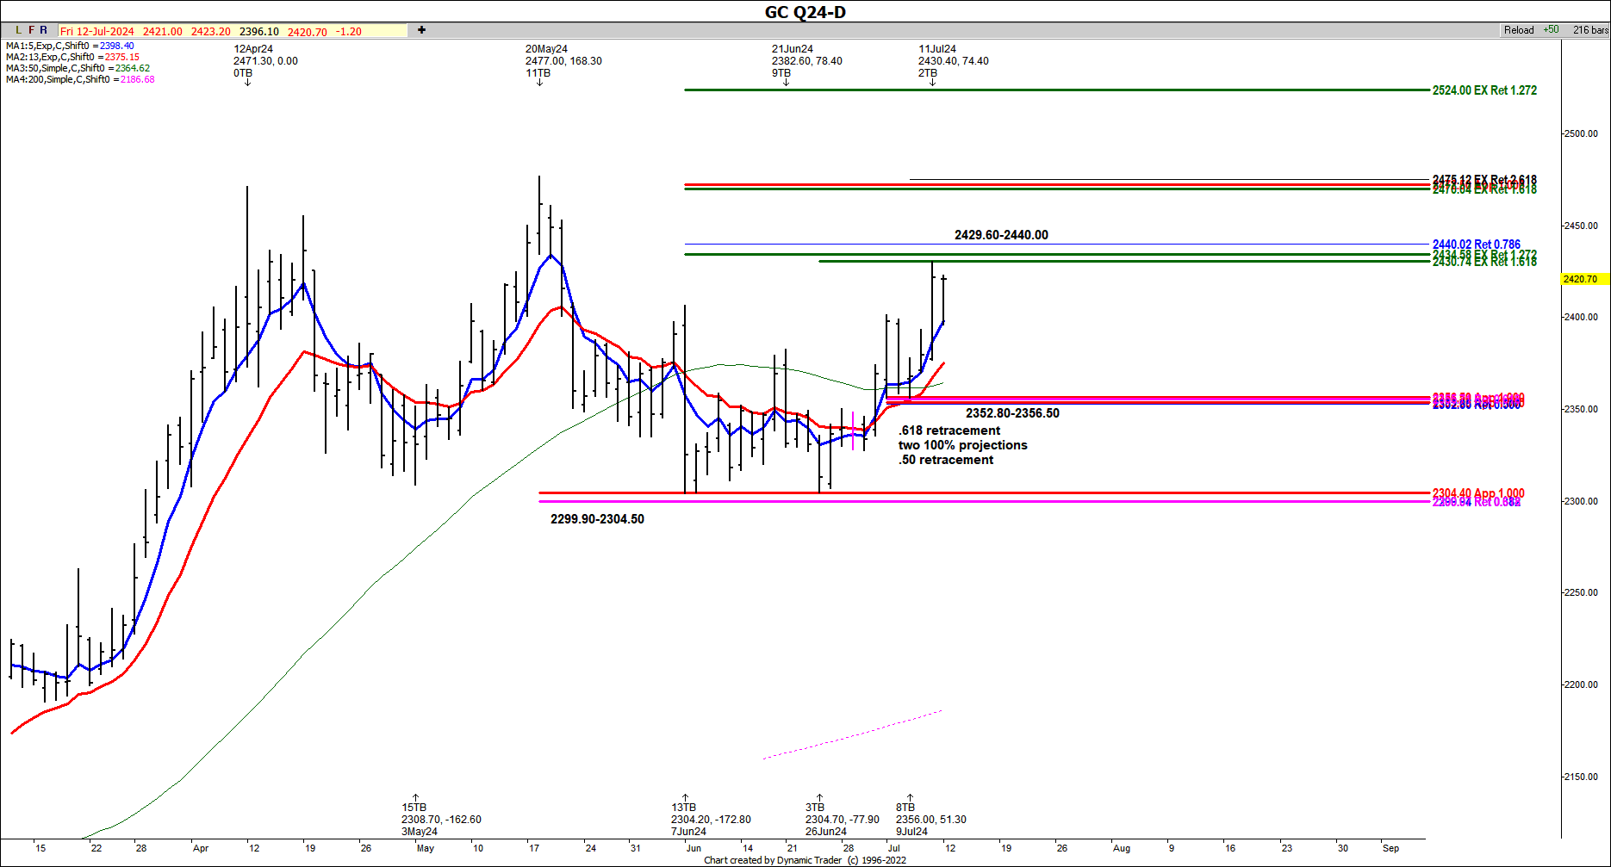Click the plus crosshair icon
1611x867 pixels.
point(421,30)
